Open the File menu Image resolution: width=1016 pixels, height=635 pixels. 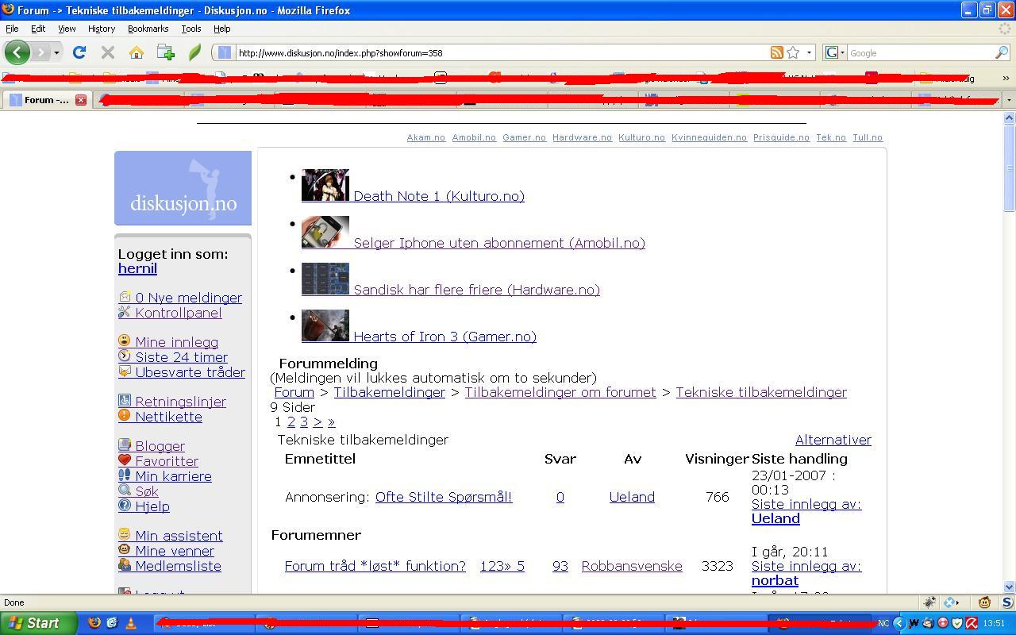[12, 29]
